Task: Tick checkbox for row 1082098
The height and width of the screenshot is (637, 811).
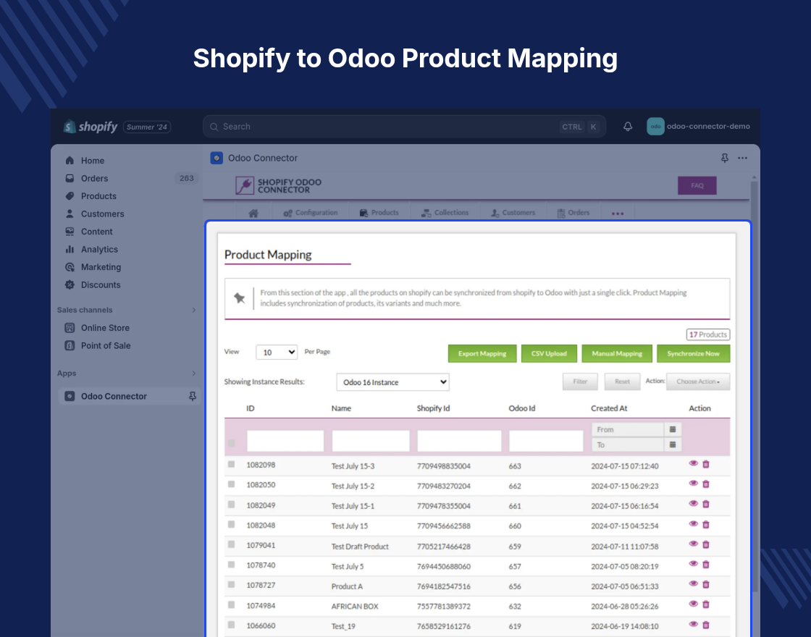Action: pyautogui.click(x=231, y=464)
